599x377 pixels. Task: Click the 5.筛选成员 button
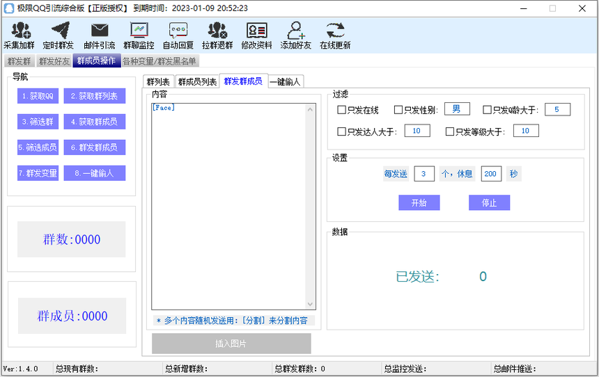pyautogui.click(x=38, y=147)
